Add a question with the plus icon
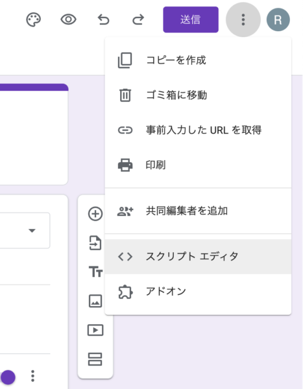The height and width of the screenshot is (389, 303). point(95,213)
